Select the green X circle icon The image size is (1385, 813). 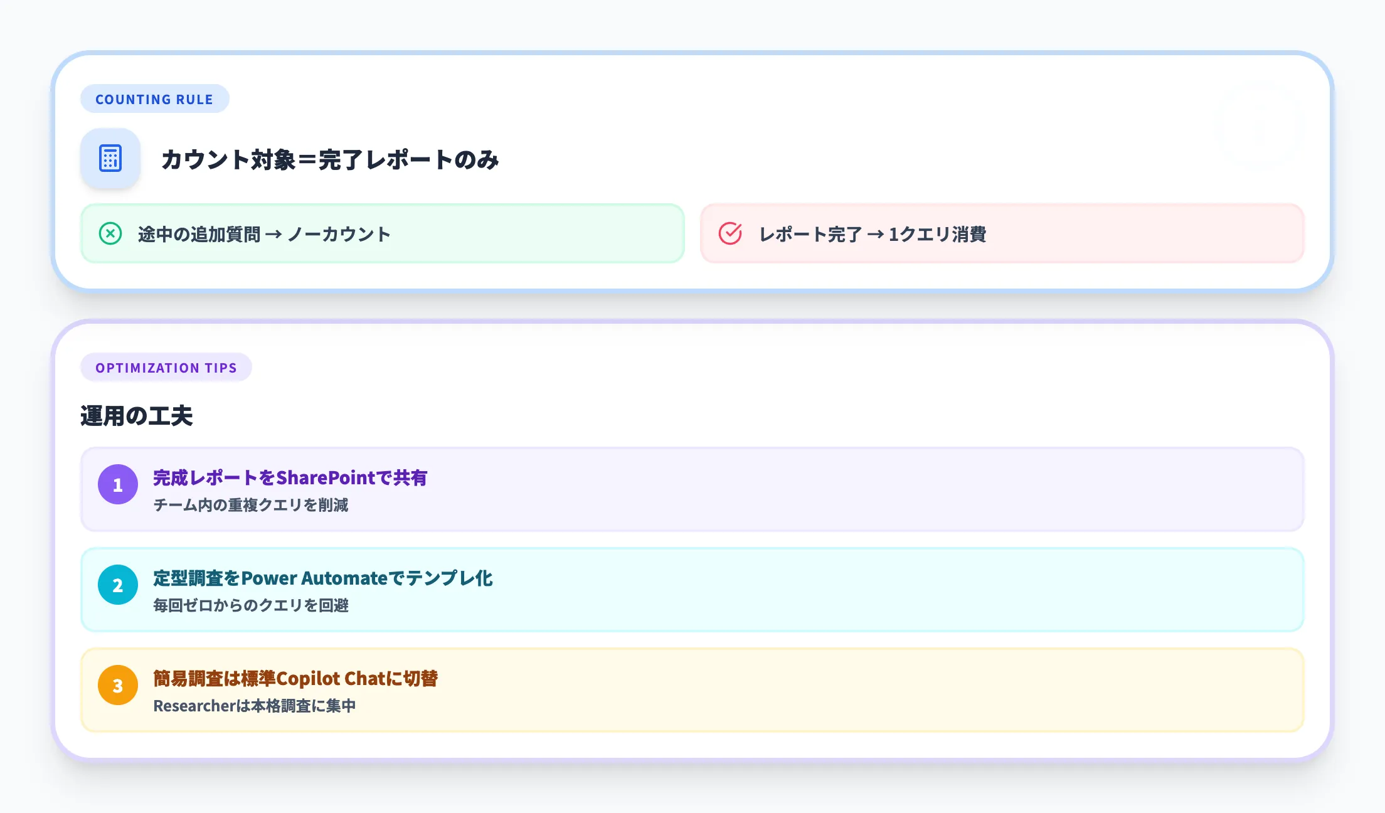pyautogui.click(x=111, y=233)
